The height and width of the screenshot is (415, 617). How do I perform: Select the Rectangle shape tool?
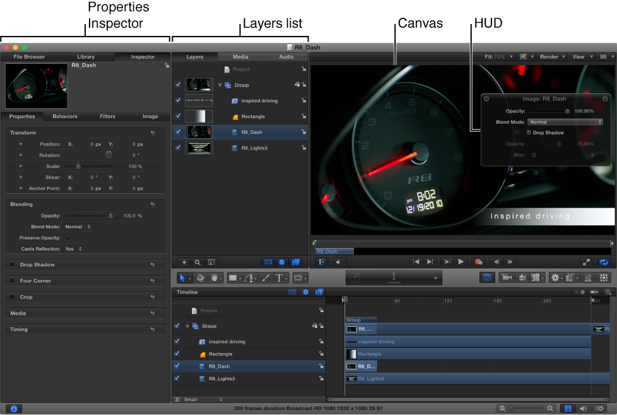coord(233,278)
